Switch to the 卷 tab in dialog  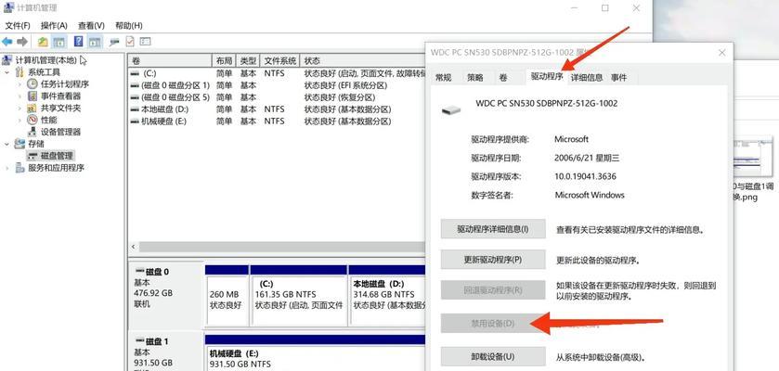[x=503, y=77]
